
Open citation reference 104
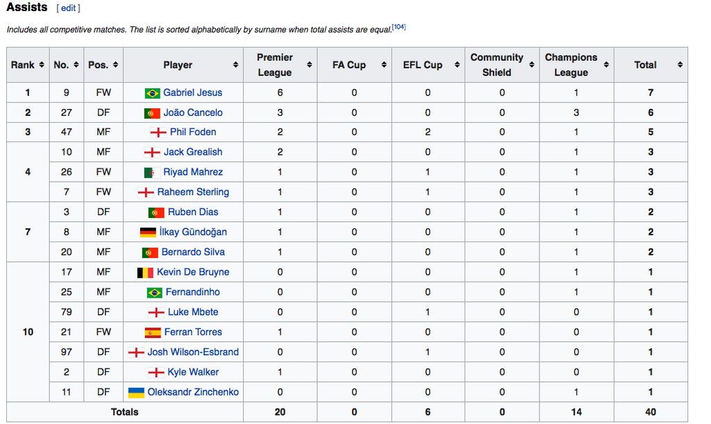399,27
